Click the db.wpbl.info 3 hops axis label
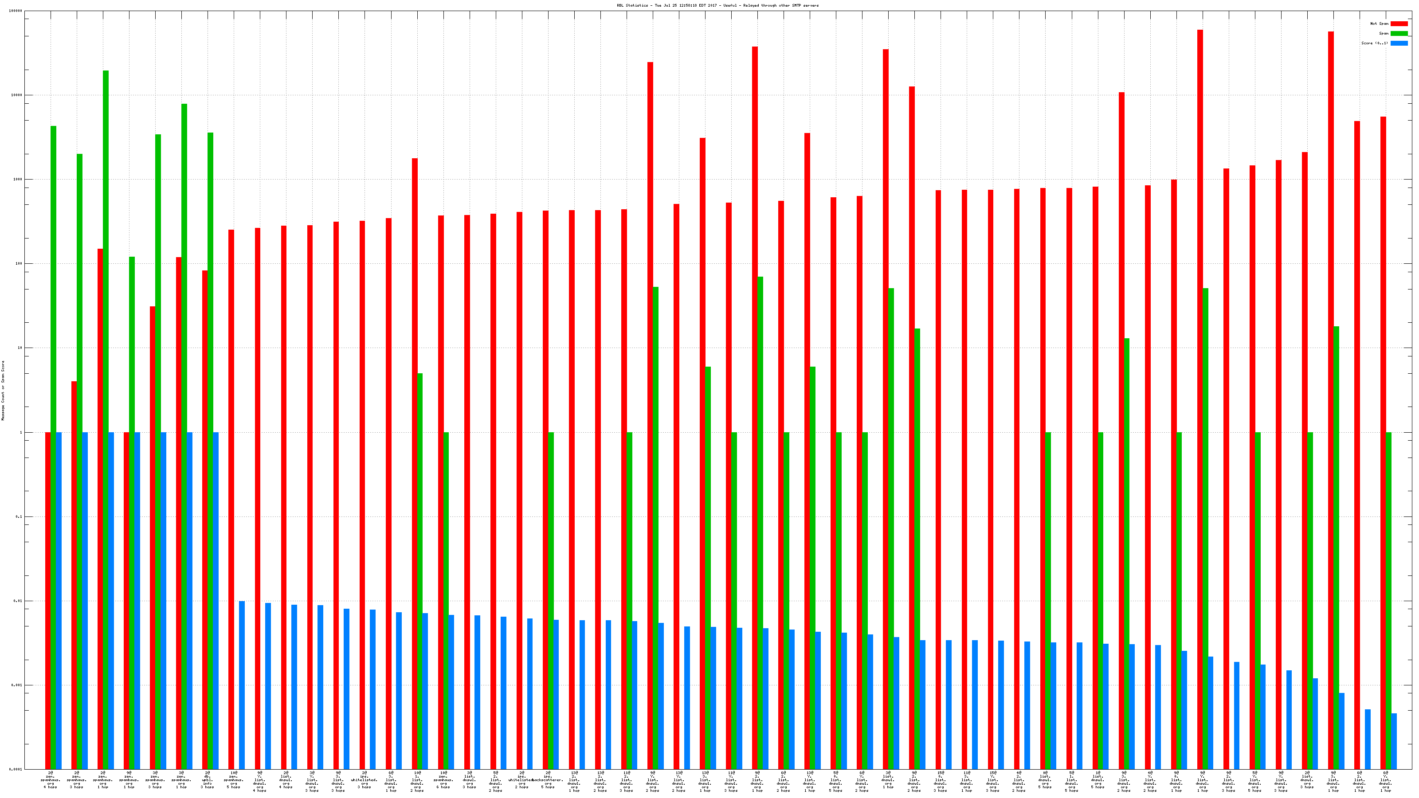 207,780
